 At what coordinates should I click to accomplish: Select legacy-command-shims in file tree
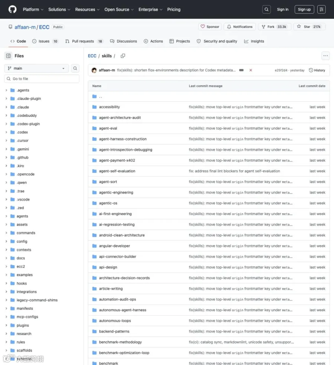pyautogui.click(x=37, y=300)
